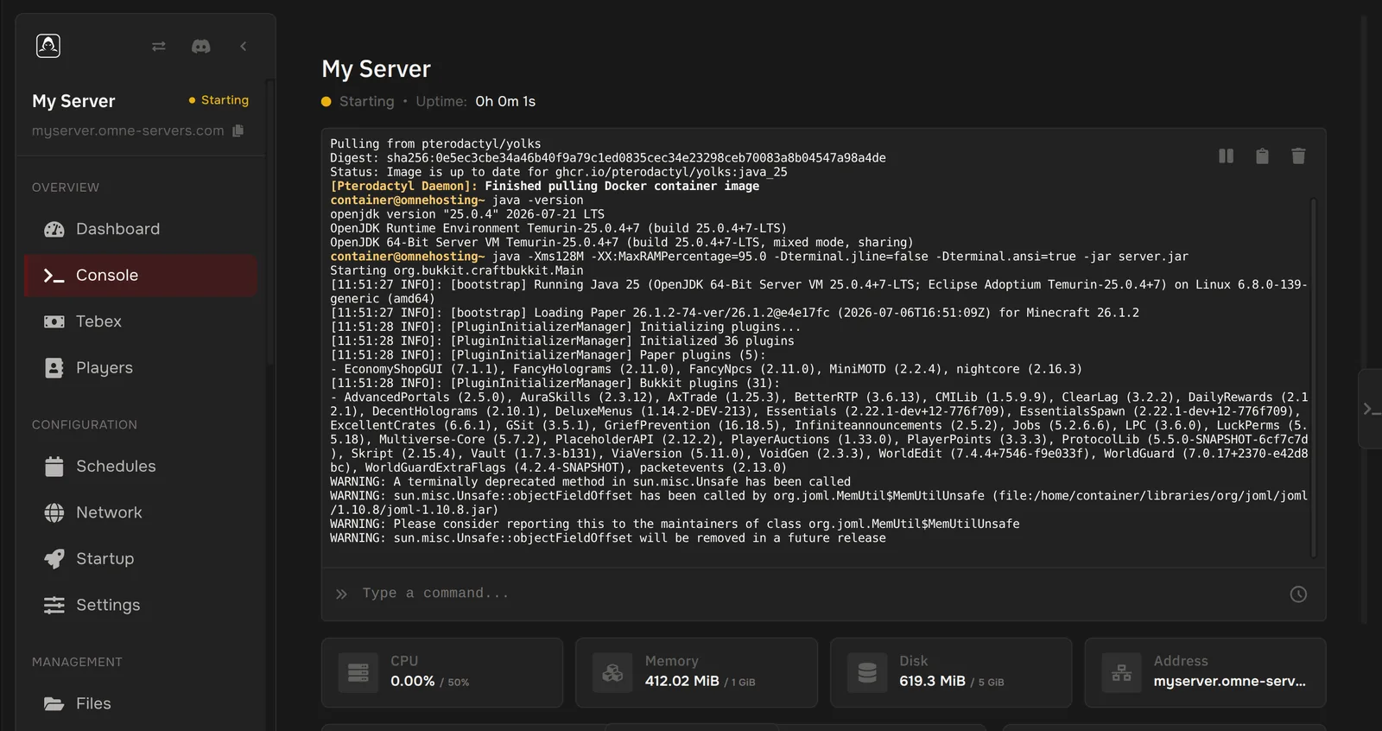This screenshot has width=1382, height=731.
Task: Click the Schedules calendar icon
Action: (54, 467)
